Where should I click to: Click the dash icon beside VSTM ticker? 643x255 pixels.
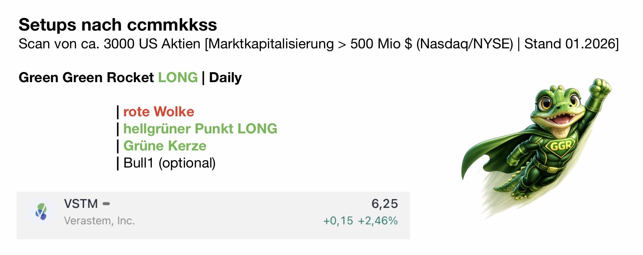pyautogui.click(x=106, y=204)
